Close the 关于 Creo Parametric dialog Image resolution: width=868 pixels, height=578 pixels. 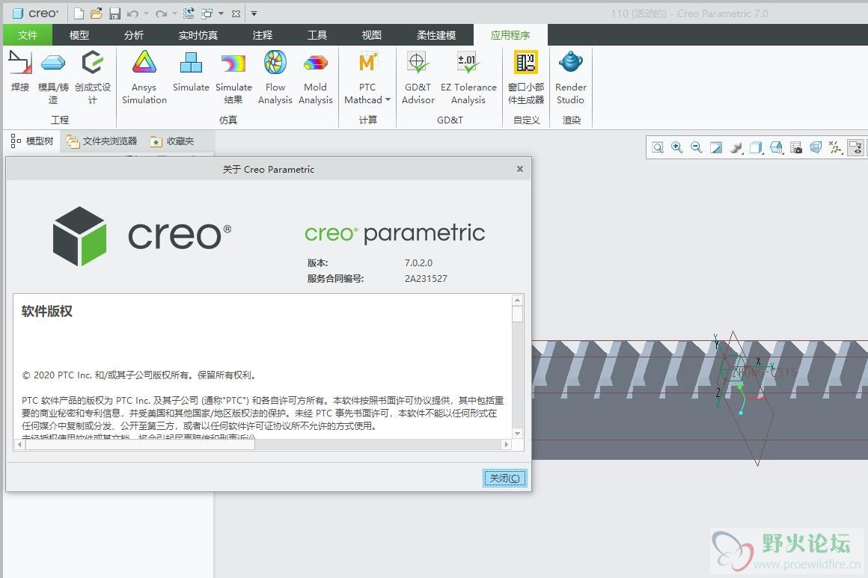[520, 169]
